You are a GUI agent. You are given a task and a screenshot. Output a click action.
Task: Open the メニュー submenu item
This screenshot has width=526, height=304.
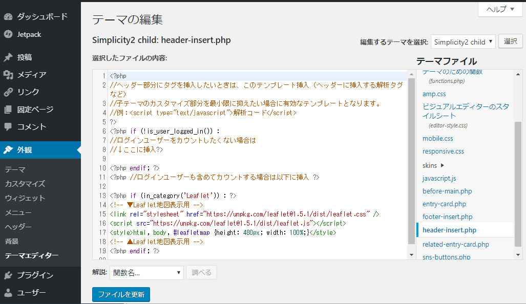(x=18, y=212)
